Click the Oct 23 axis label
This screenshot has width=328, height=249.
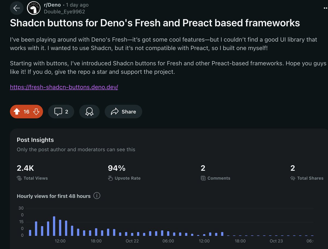(x=276, y=241)
